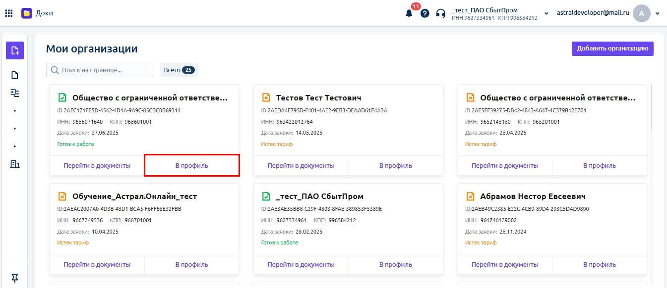Open the building organizations sidebar icon

click(x=15, y=164)
